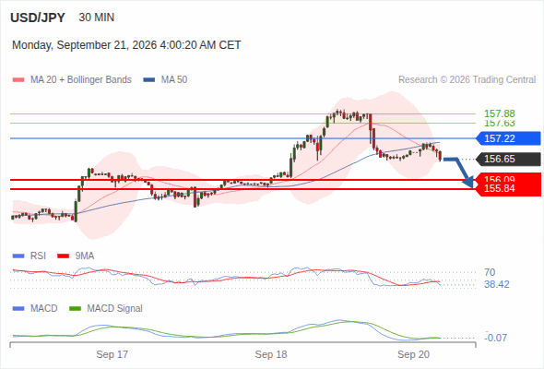The width and height of the screenshot is (544, 369).
Task: Click the MACD legend blue swatch
Action: (18, 309)
